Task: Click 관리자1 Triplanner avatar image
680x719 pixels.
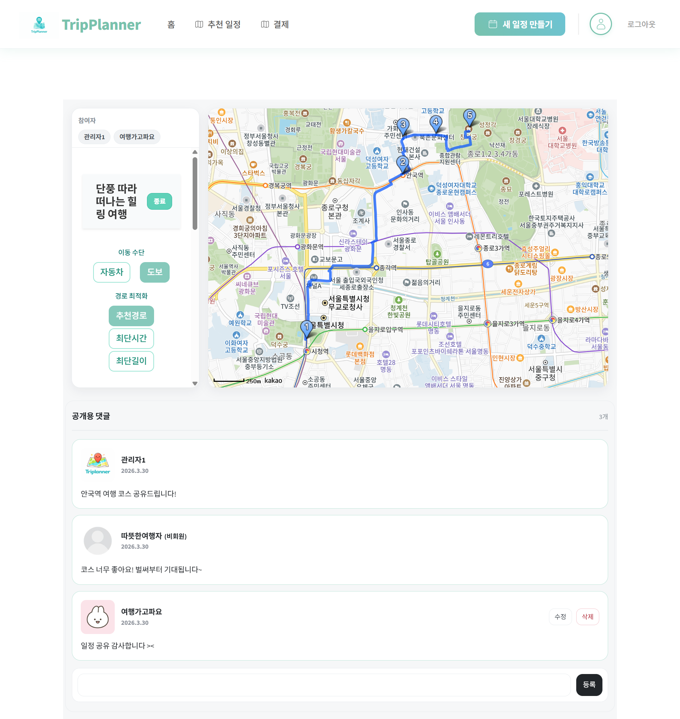Action: (97, 464)
